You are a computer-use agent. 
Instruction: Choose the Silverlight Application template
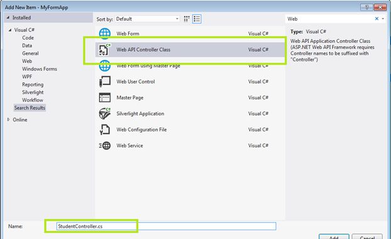pyautogui.click(x=141, y=113)
